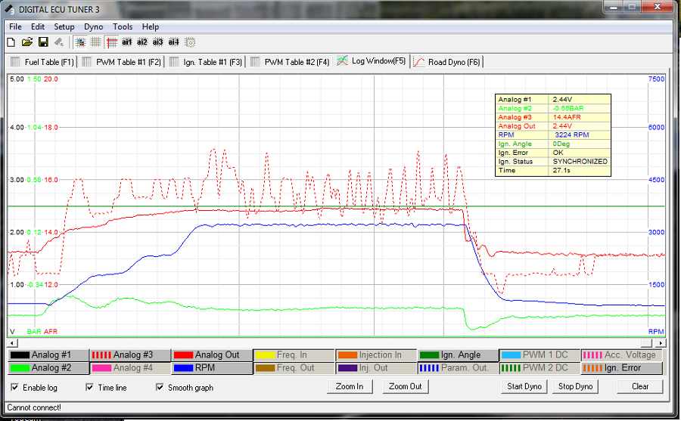Disable the Smooth graph checkbox
The image size is (681, 421).
(160, 388)
